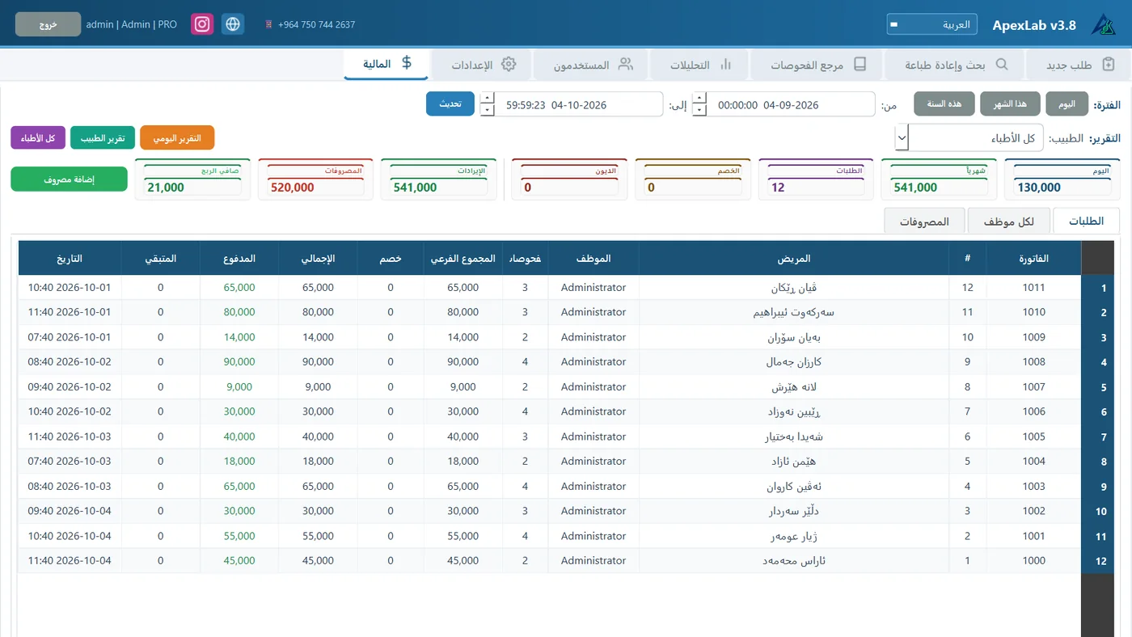
Task: Open the المصروفات expenses tab
Action: (x=924, y=221)
